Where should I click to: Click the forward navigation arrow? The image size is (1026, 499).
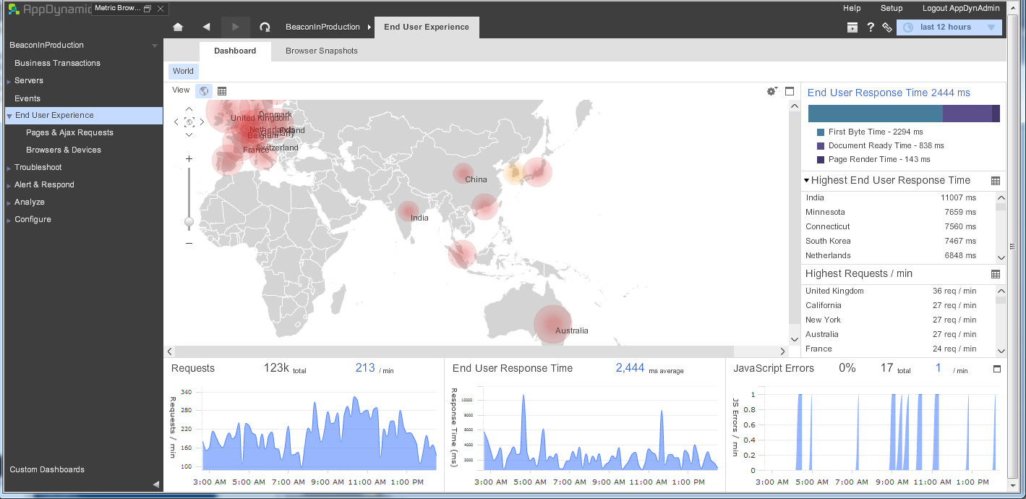click(235, 27)
